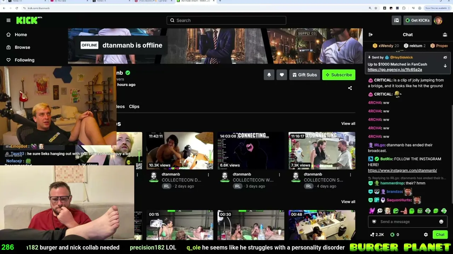Insert the white ghost quick emote
Screen dimensions: 453x254
(x=380, y=211)
